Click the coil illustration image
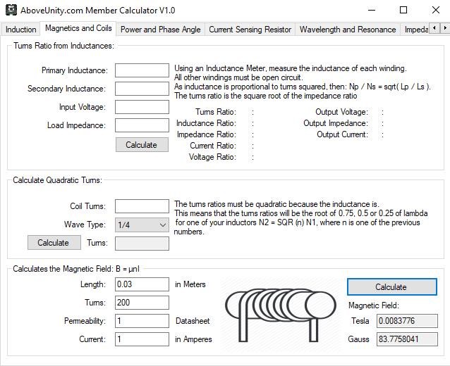450x366 pixels. point(281,315)
